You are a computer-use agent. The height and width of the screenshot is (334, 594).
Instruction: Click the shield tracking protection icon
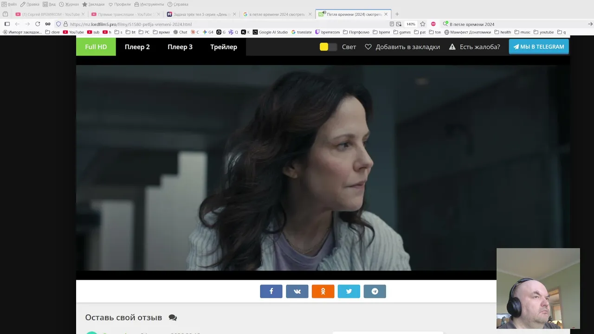coord(58,24)
